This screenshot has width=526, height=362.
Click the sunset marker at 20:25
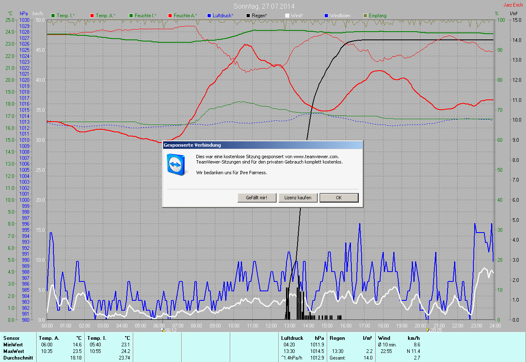428,330
